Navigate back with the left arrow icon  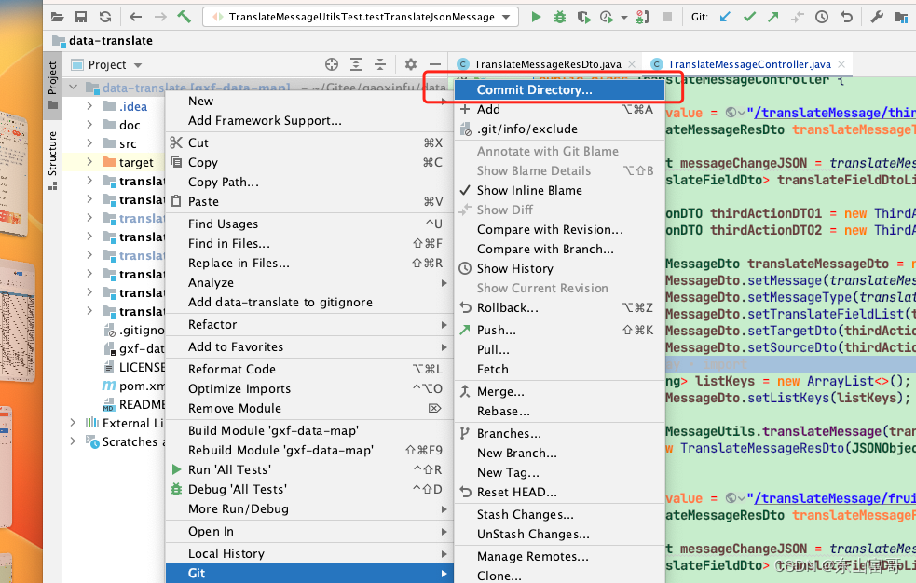point(135,17)
